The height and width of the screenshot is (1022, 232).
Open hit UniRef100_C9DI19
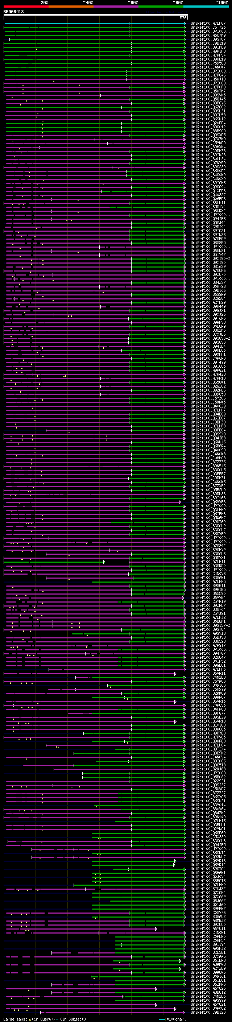point(208,43)
